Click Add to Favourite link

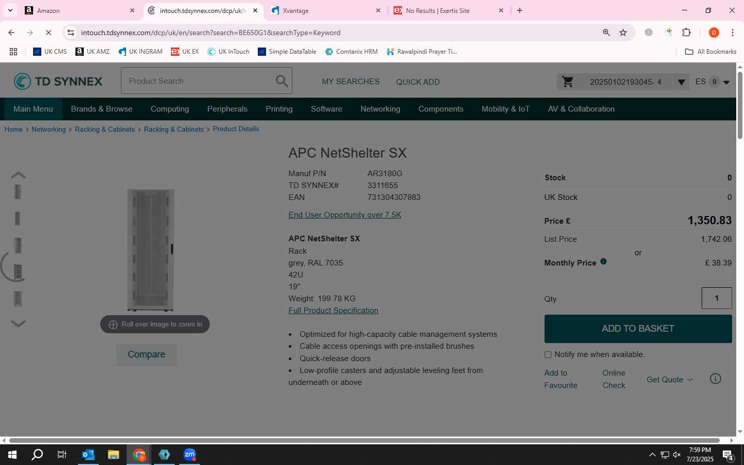coord(561,379)
